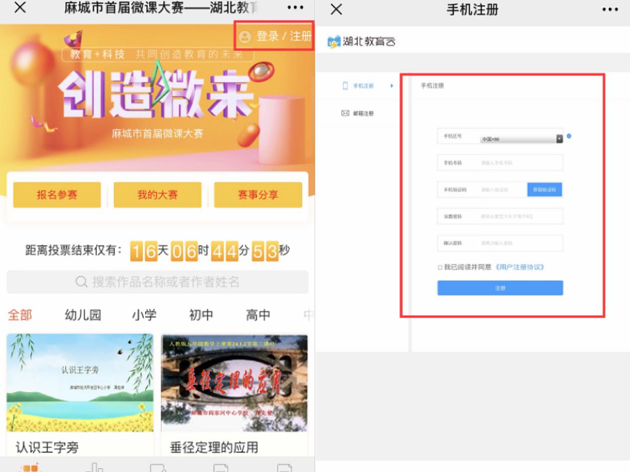The height and width of the screenshot is (472, 630).
Task: Focus the 搜索作品名称或者作者姓名 search box
Action: pos(157,282)
